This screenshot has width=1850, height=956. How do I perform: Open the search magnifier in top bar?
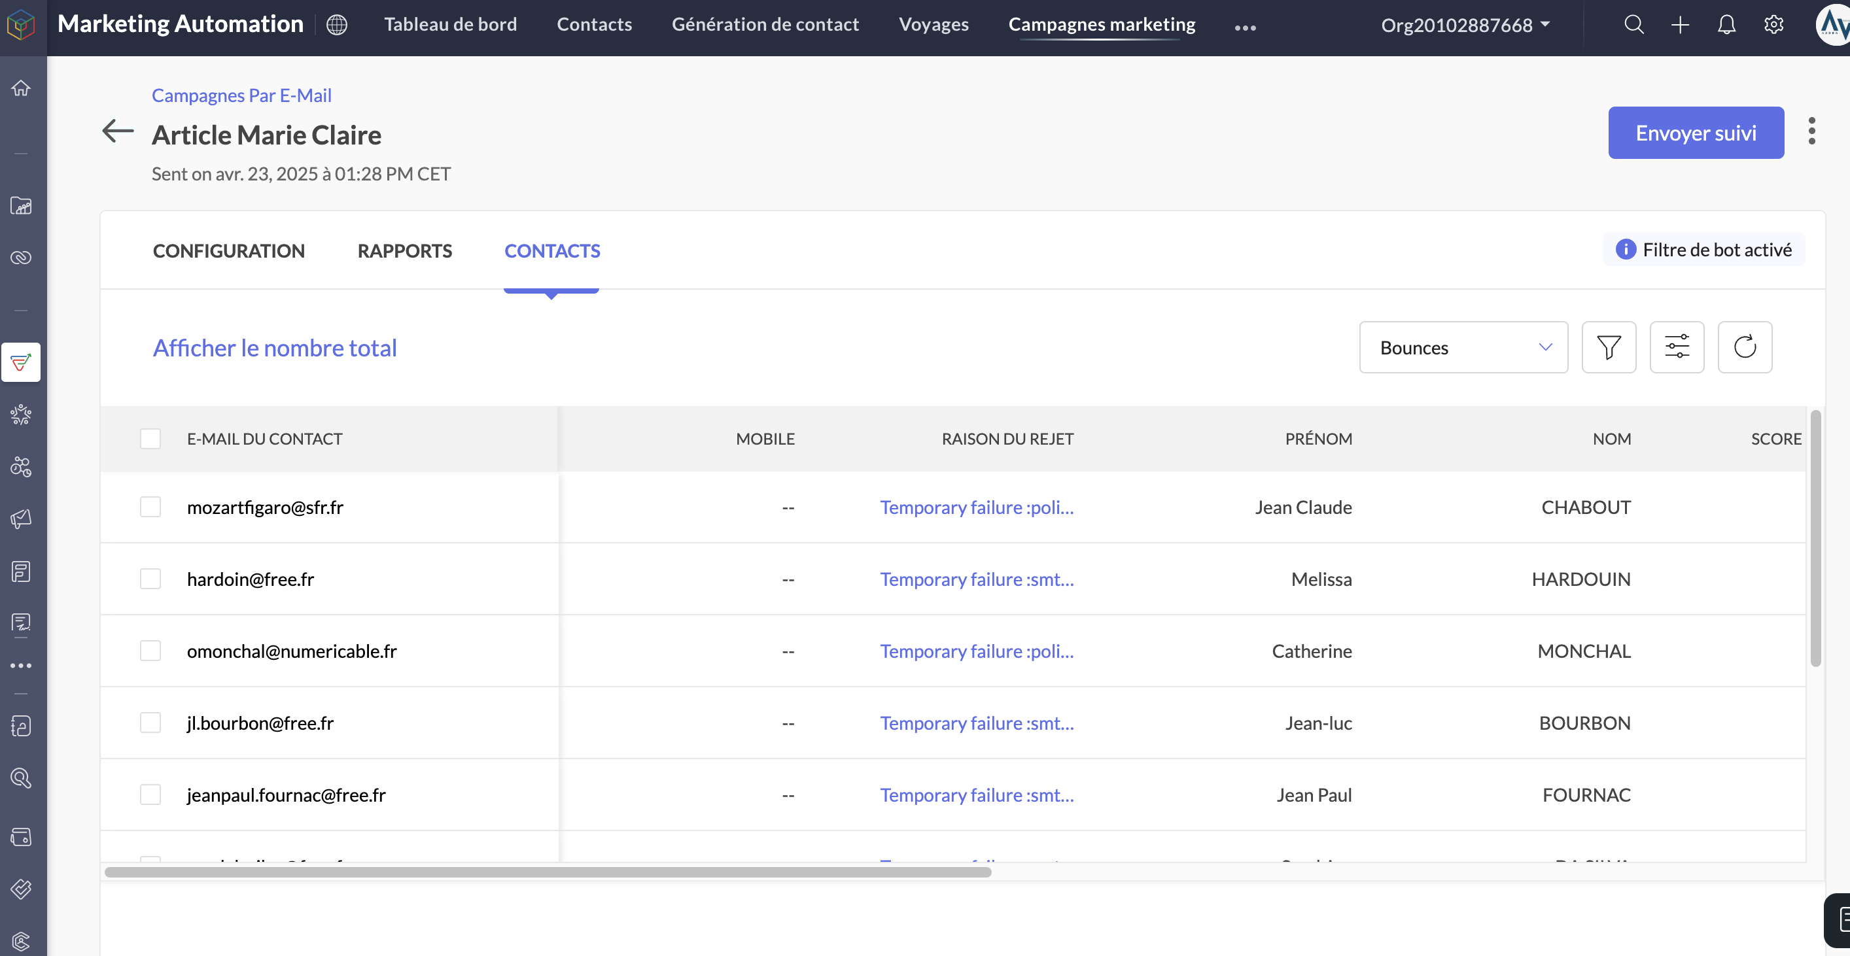coord(1634,24)
